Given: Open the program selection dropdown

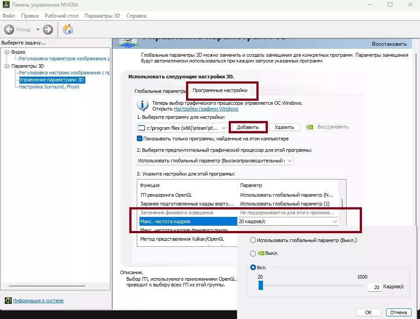Looking at the screenshot, I should pyautogui.click(x=224, y=128).
